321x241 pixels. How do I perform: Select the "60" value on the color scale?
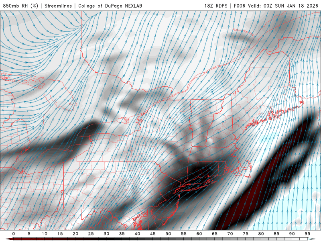[x=199, y=234]
